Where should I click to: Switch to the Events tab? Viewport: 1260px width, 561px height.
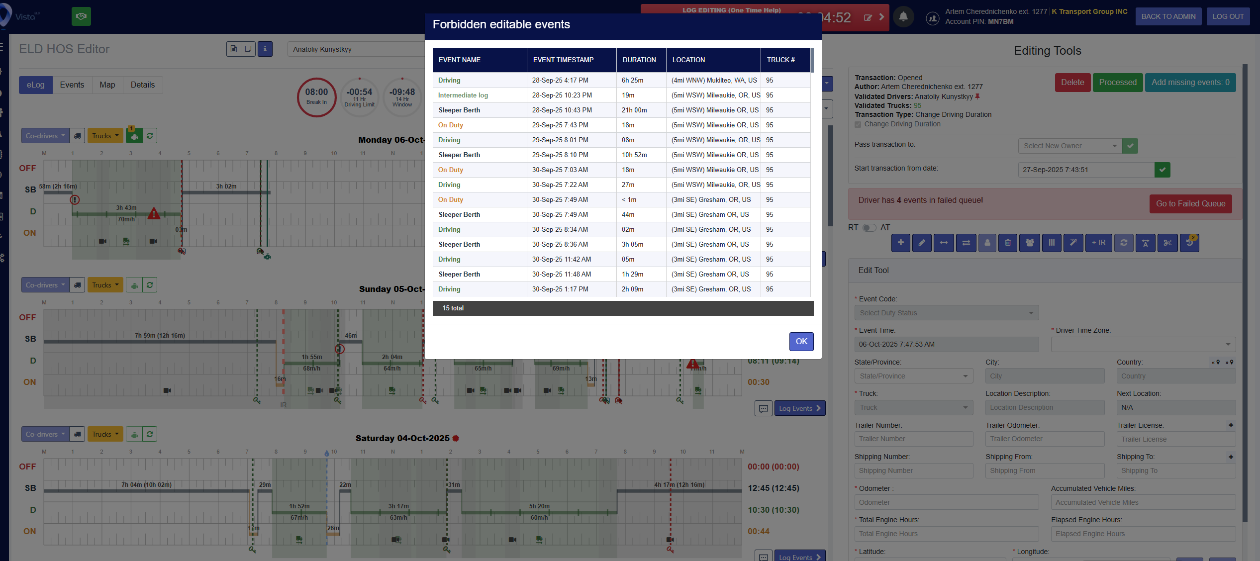coord(72,85)
